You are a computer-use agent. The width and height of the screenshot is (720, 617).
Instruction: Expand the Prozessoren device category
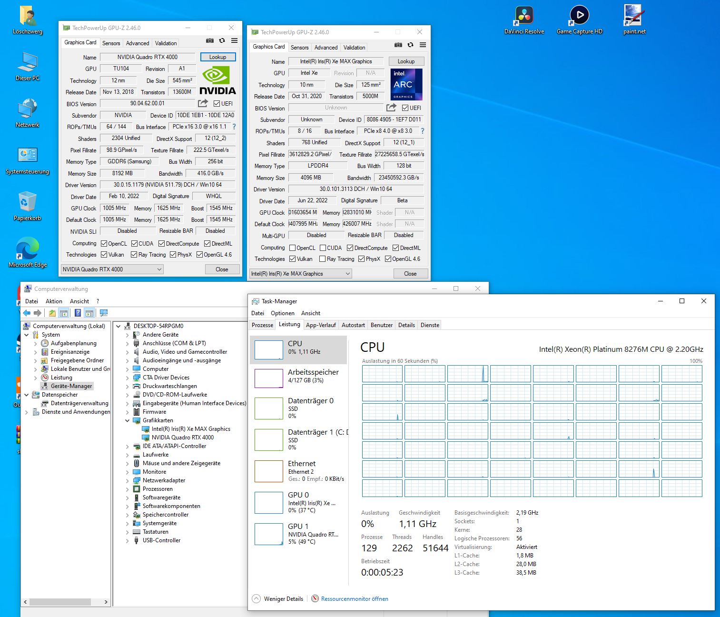click(128, 489)
